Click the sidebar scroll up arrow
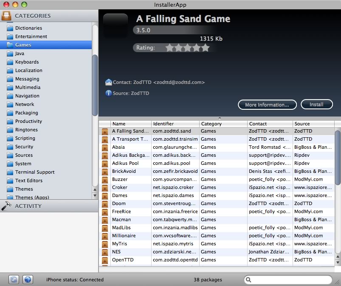341x286 pixels. [95, 190]
